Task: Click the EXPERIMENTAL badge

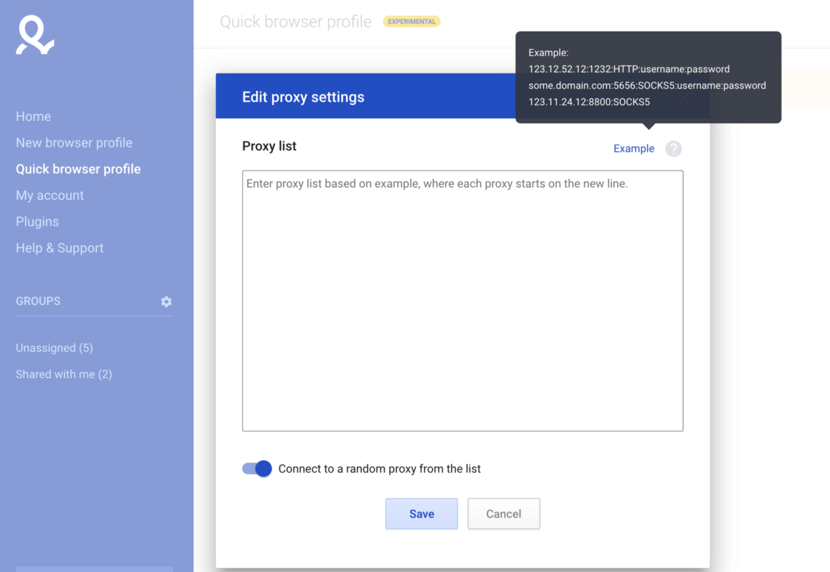Action: click(412, 22)
